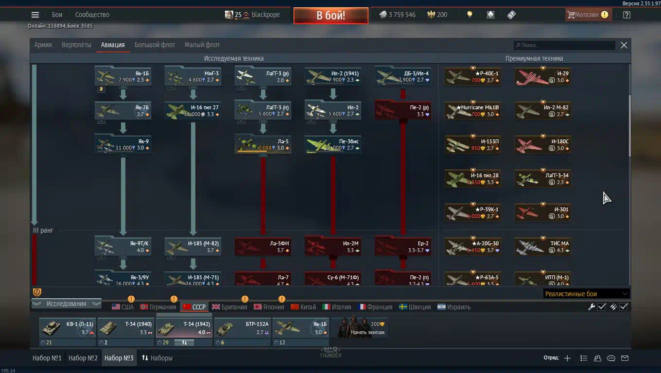661x373 pixels.
Task: Open the contacts friends icon
Action: point(597,358)
